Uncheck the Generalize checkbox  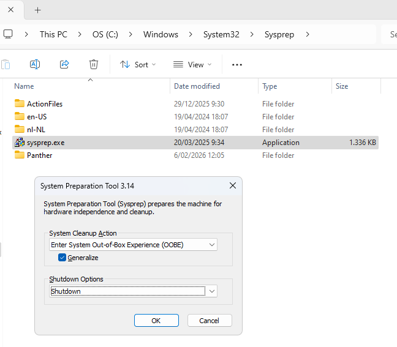coord(62,258)
